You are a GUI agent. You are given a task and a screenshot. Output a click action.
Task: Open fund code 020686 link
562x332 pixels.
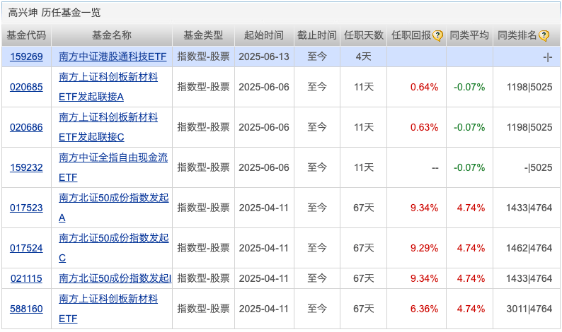[26, 127]
